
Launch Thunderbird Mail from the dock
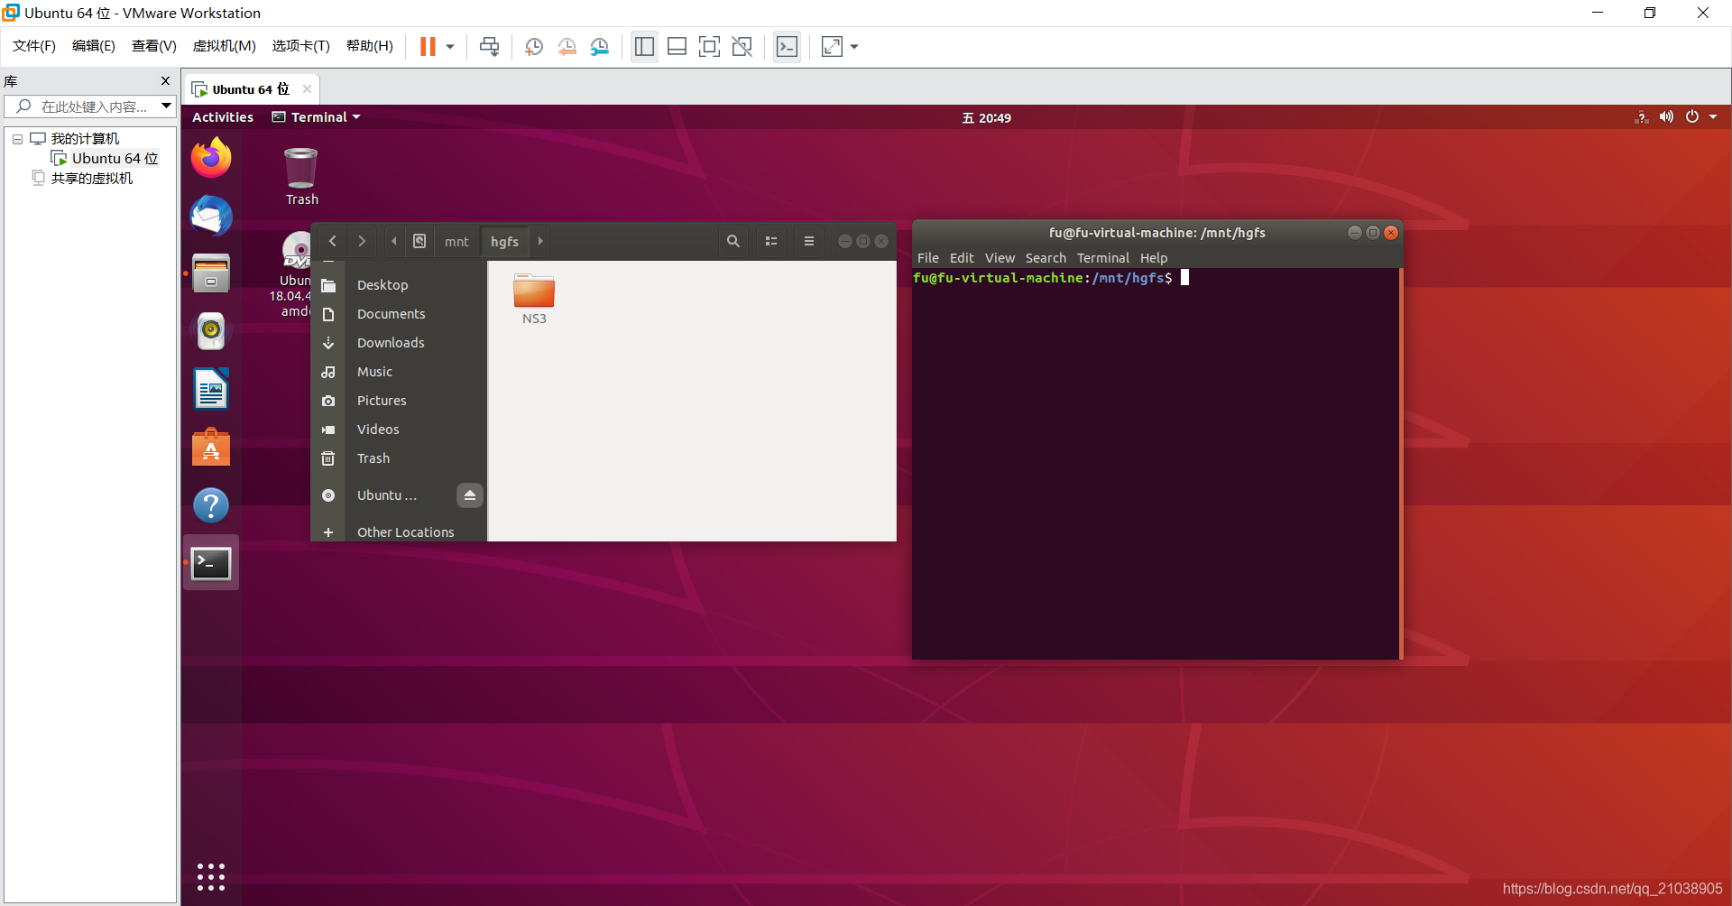211,216
